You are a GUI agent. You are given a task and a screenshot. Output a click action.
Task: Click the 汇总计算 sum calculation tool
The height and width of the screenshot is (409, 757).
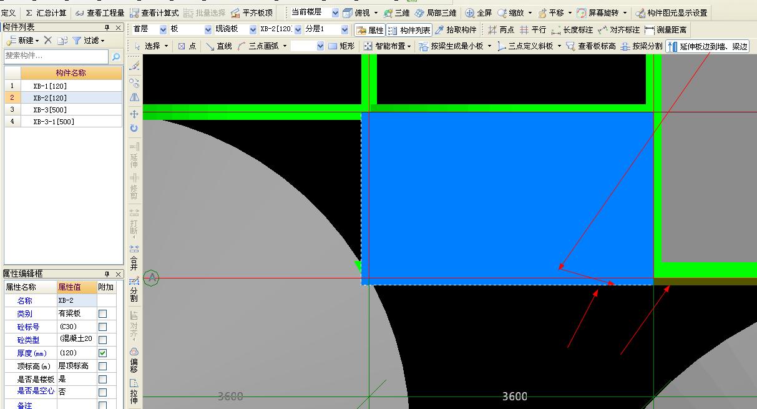[x=47, y=12]
